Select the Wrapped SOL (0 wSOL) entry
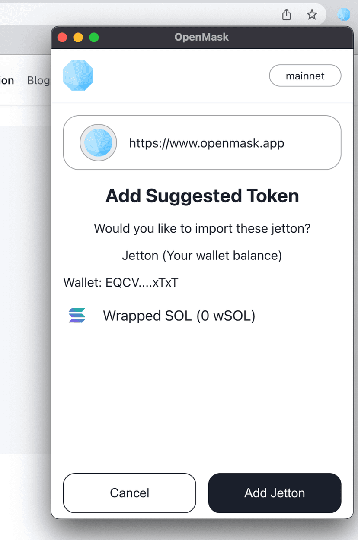This screenshot has height=540, width=358. pyautogui.click(x=179, y=316)
